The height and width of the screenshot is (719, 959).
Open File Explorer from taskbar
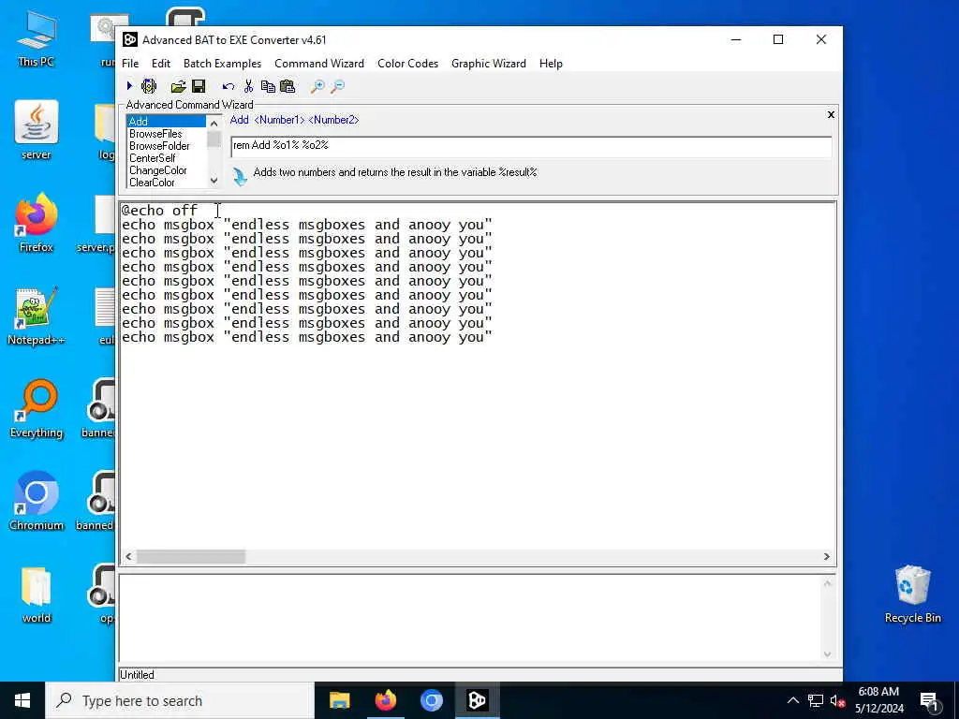click(339, 700)
